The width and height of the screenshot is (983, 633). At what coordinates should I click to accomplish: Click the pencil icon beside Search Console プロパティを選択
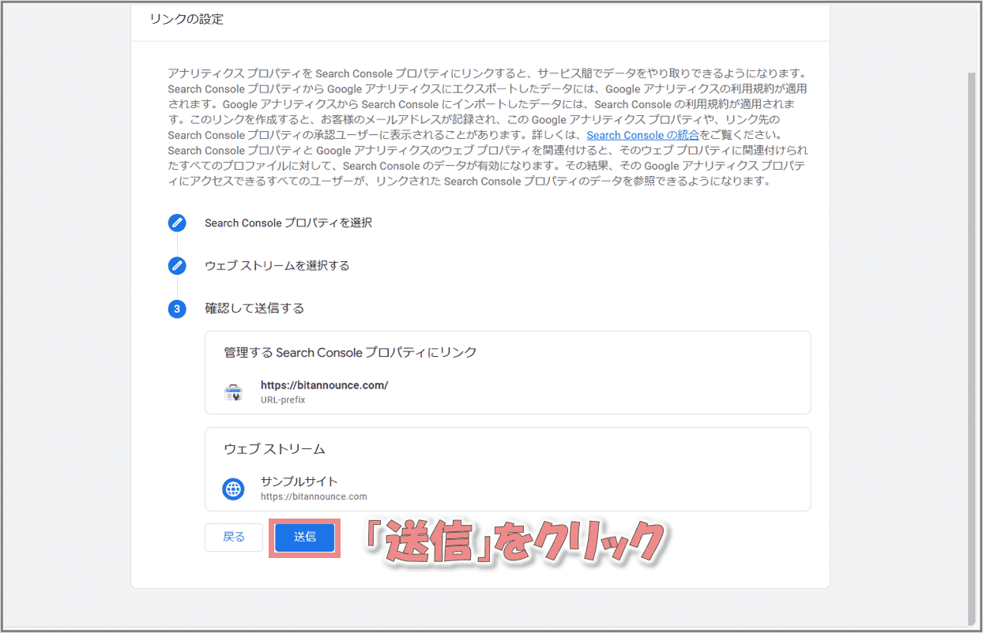177,223
